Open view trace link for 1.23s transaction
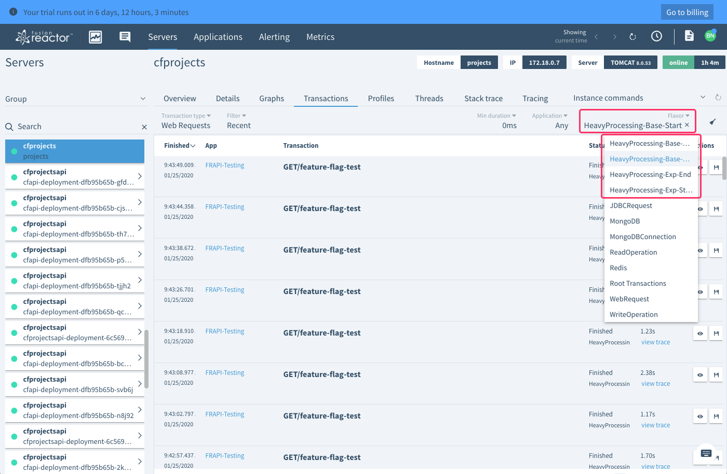The width and height of the screenshot is (727, 474). click(x=655, y=342)
